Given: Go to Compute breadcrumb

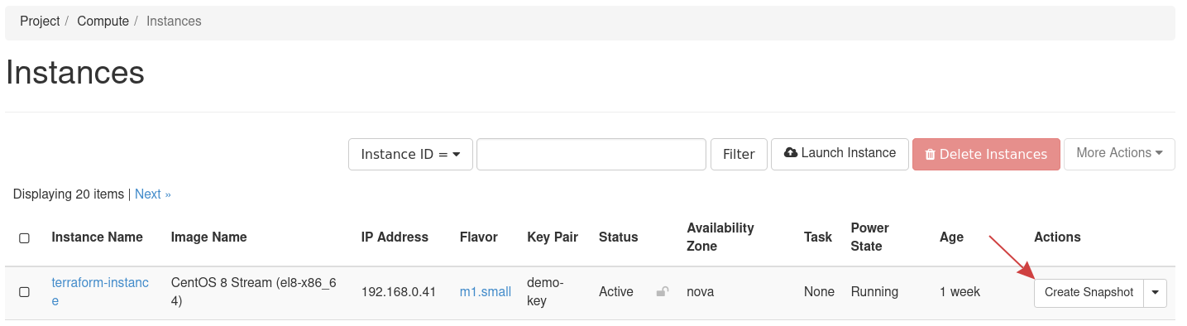Looking at the screenshot, I should click(103, 22).
